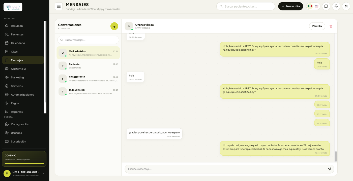Click the 'gracias por el recoerdatorio' message
Image resolution: width=353 pixels, height=181 pixels.
(154, 134)
